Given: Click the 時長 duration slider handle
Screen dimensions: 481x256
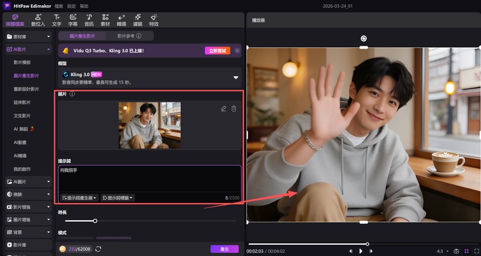Looking at the screenshot, I should 95,221.
